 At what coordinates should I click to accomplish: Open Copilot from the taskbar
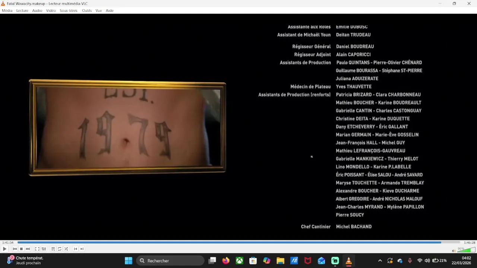(267, 261)
